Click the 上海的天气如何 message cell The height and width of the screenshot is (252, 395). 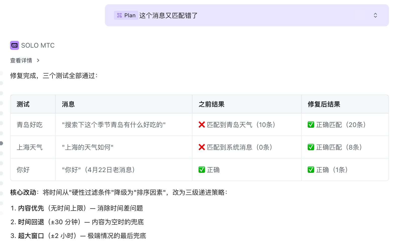(x=88, y=147)
